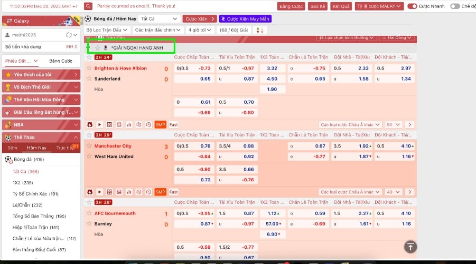Image resolution: width=476 pixels, height=264 pixels.
Task: Click the odds sort arrows icon
Action: pyautogui.click(x=259, y=30)
